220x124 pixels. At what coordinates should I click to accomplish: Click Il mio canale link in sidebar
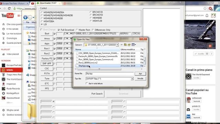click(x=12, y=29)
